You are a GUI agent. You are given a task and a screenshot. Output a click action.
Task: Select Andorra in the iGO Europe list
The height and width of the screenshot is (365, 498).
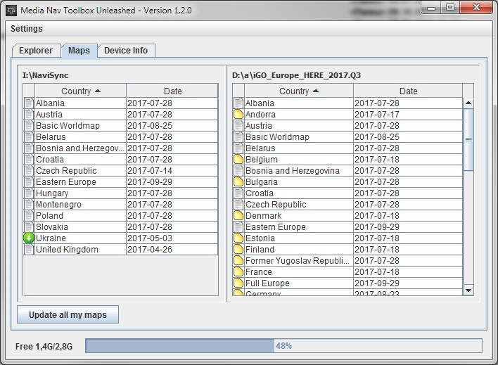[x=347, y=115]
